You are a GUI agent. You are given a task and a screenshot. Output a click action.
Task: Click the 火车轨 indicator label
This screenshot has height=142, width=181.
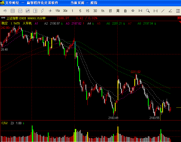(x=27, y=23)
